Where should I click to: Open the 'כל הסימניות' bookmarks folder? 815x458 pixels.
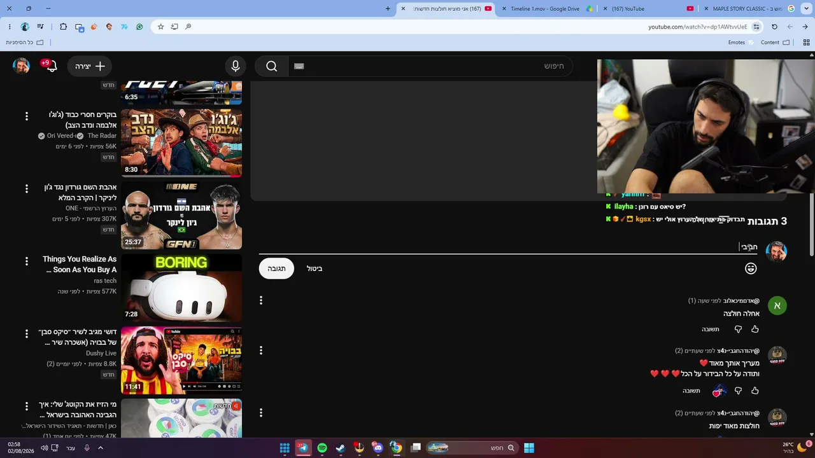point(25,43)
